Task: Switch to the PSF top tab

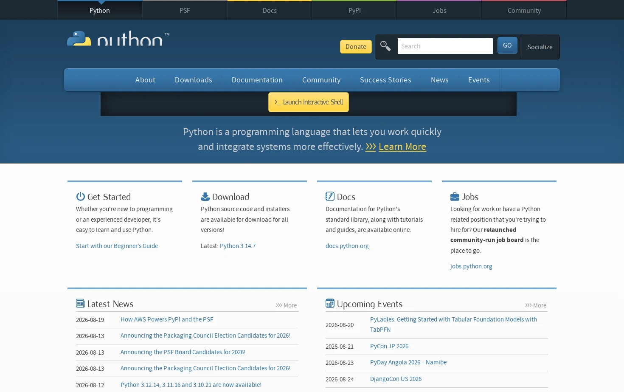Action: click(x=185, y=10)
